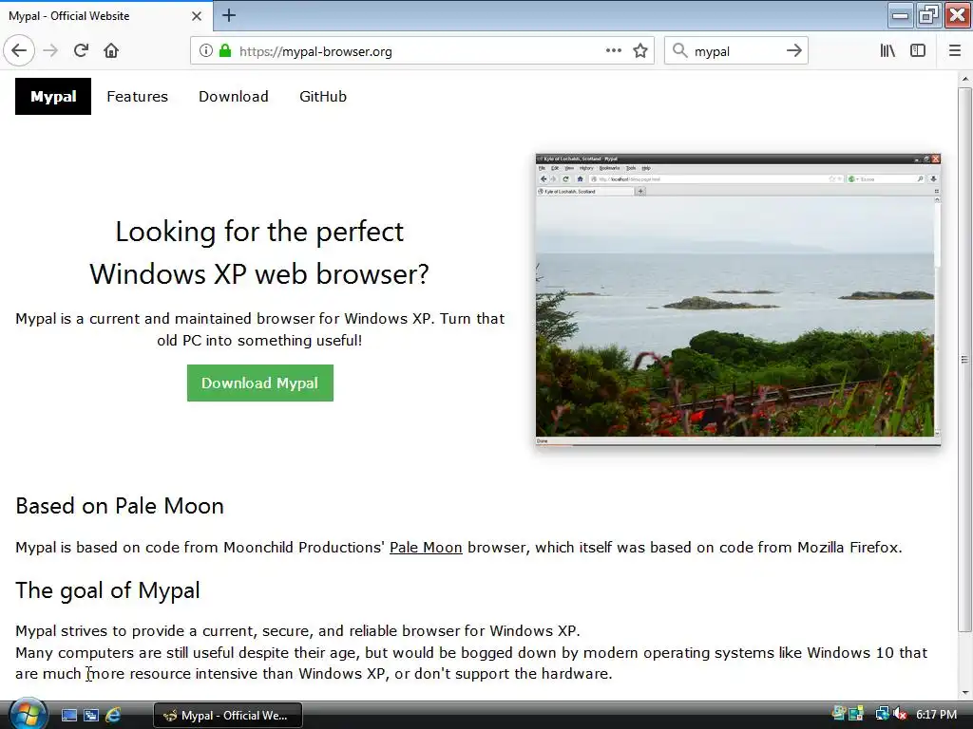
Task: Close the Mypal - Official Website tab
Action: tap(197, 16)
